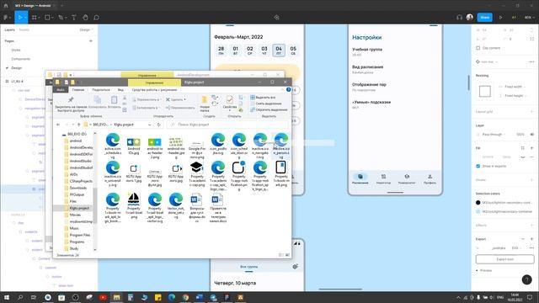Click Select all in Explorer ribbon
Image resolution: width=539 pixels, height=303 pixels.
click(263, 98)
